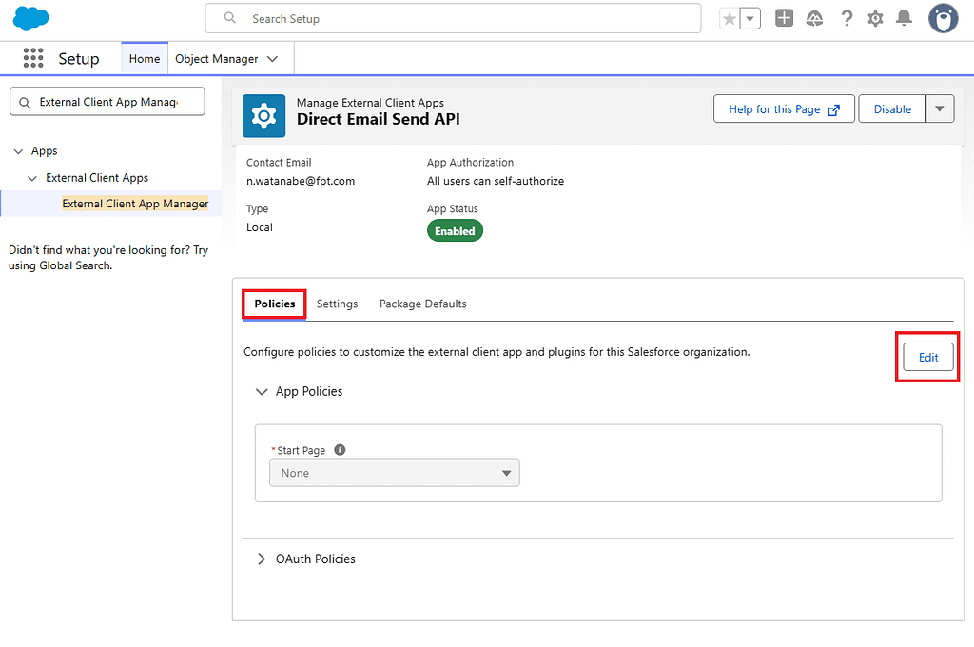The image size is (974, 647).
Task: Switch to the Settings tab
Action: coord(338,304)
